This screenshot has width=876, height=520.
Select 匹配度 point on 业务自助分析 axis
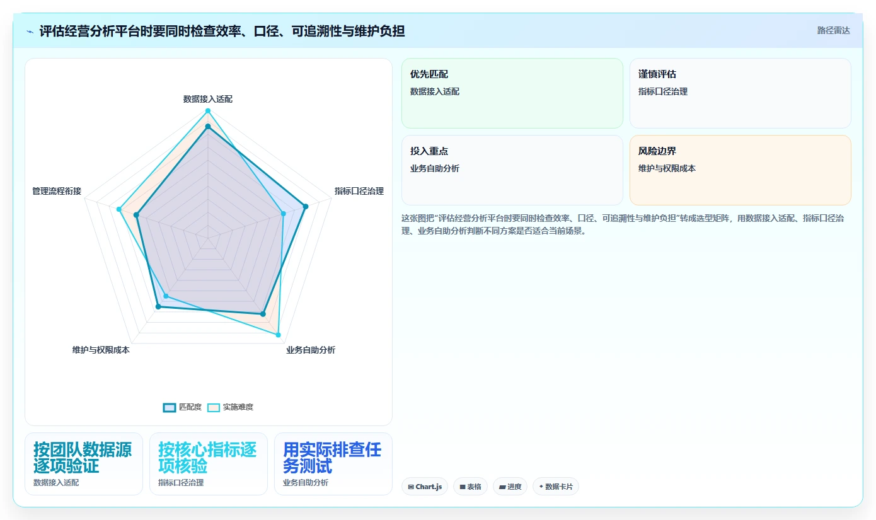pos(263,313)
